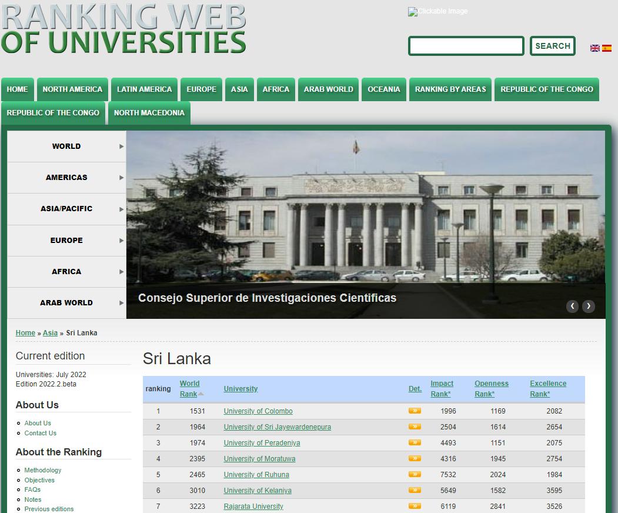Open the University of Colombo link

[x=258, y=411]
